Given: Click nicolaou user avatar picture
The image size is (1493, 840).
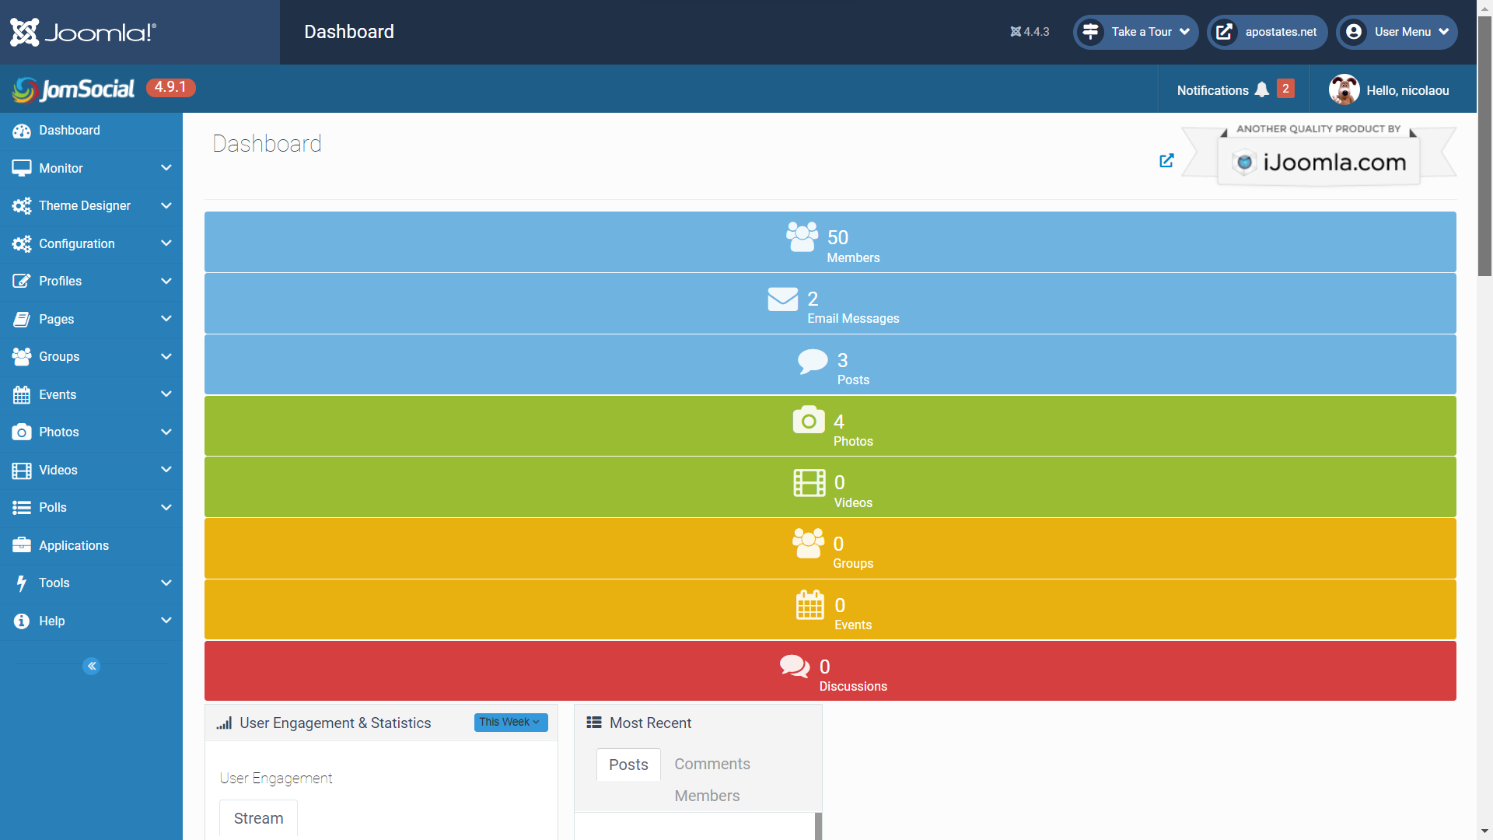Looking at the screenshot, I should pos(1344,90).
